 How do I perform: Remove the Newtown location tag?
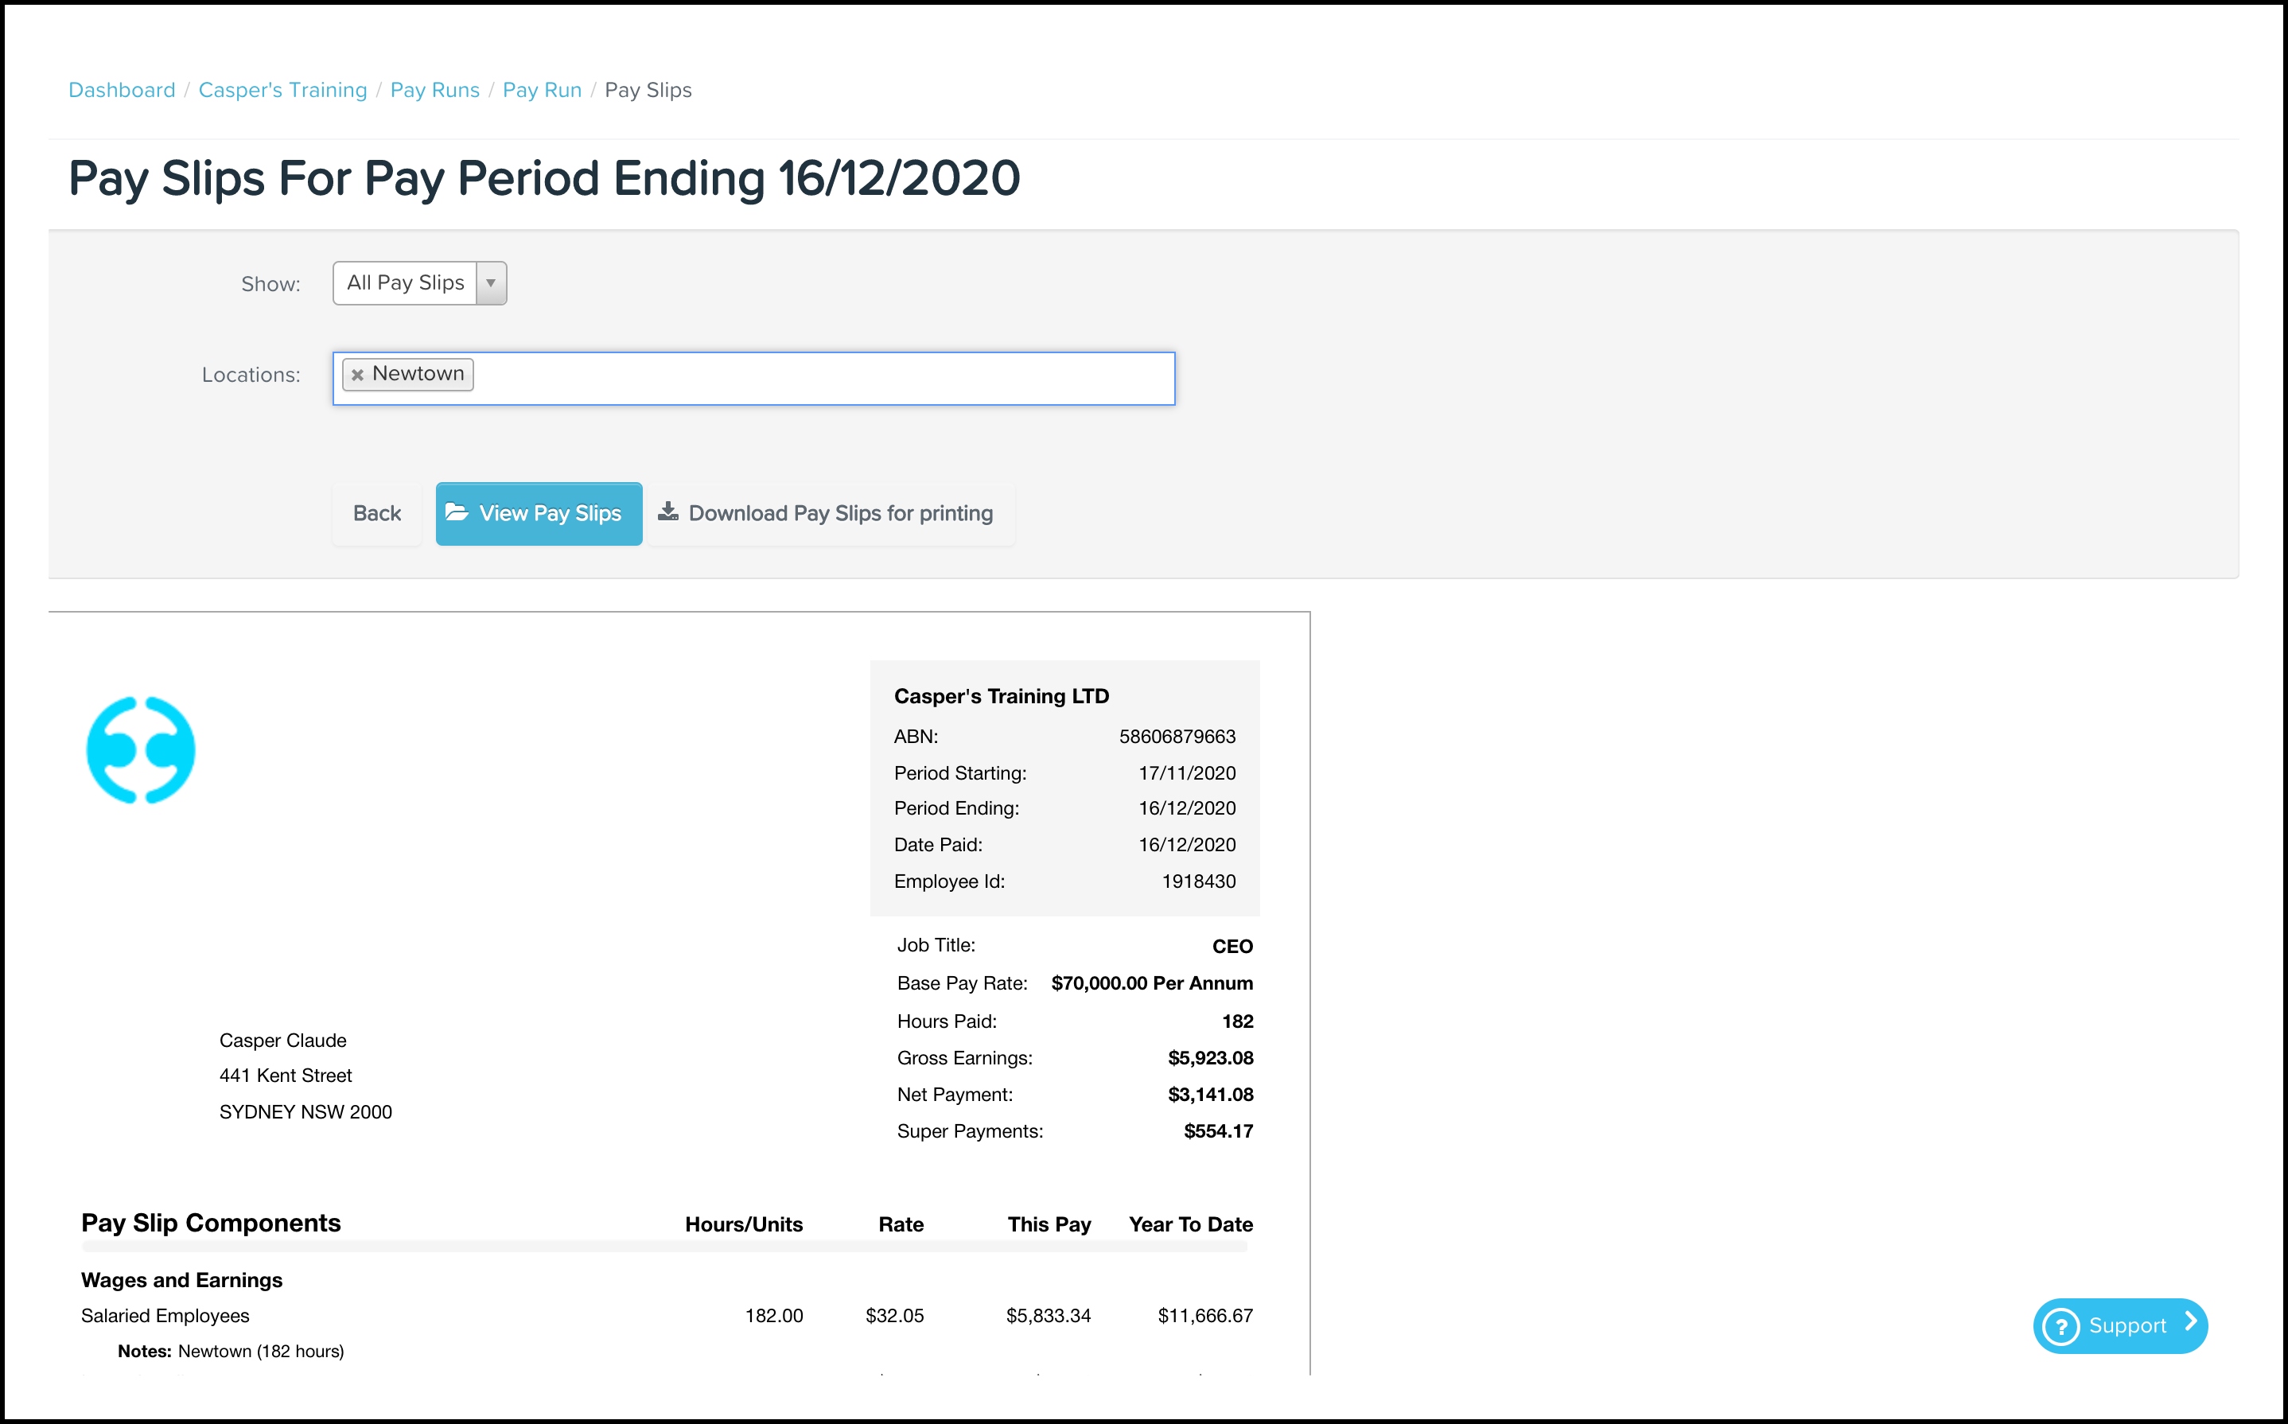click(357, 375)
